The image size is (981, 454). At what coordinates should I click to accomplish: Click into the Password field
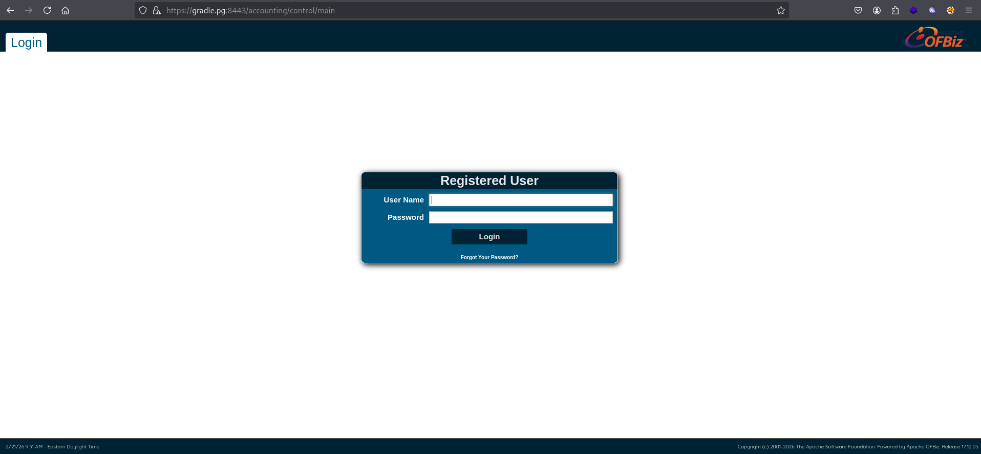tap(520, 217)
